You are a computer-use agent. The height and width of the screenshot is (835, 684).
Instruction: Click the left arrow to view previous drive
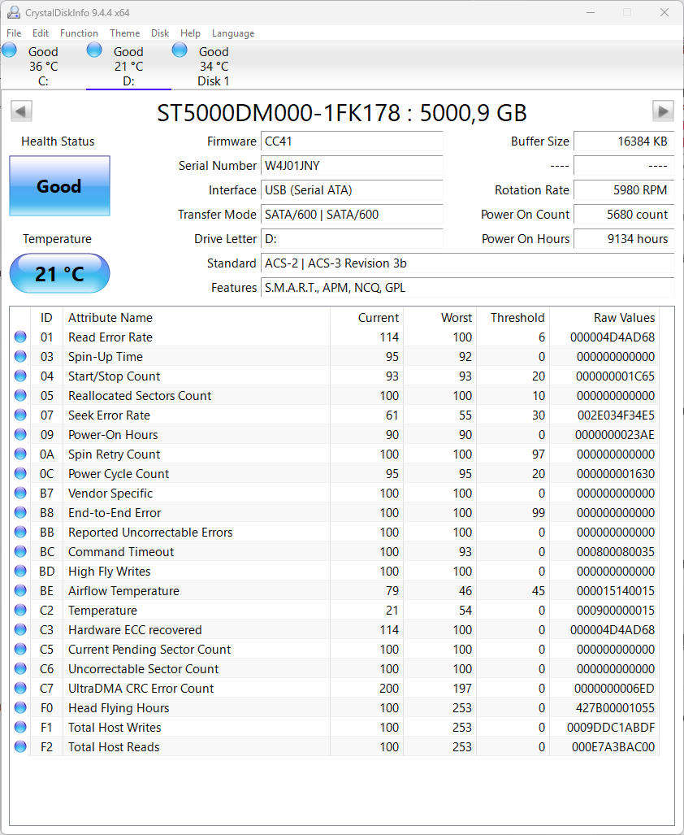pos(20,111)
